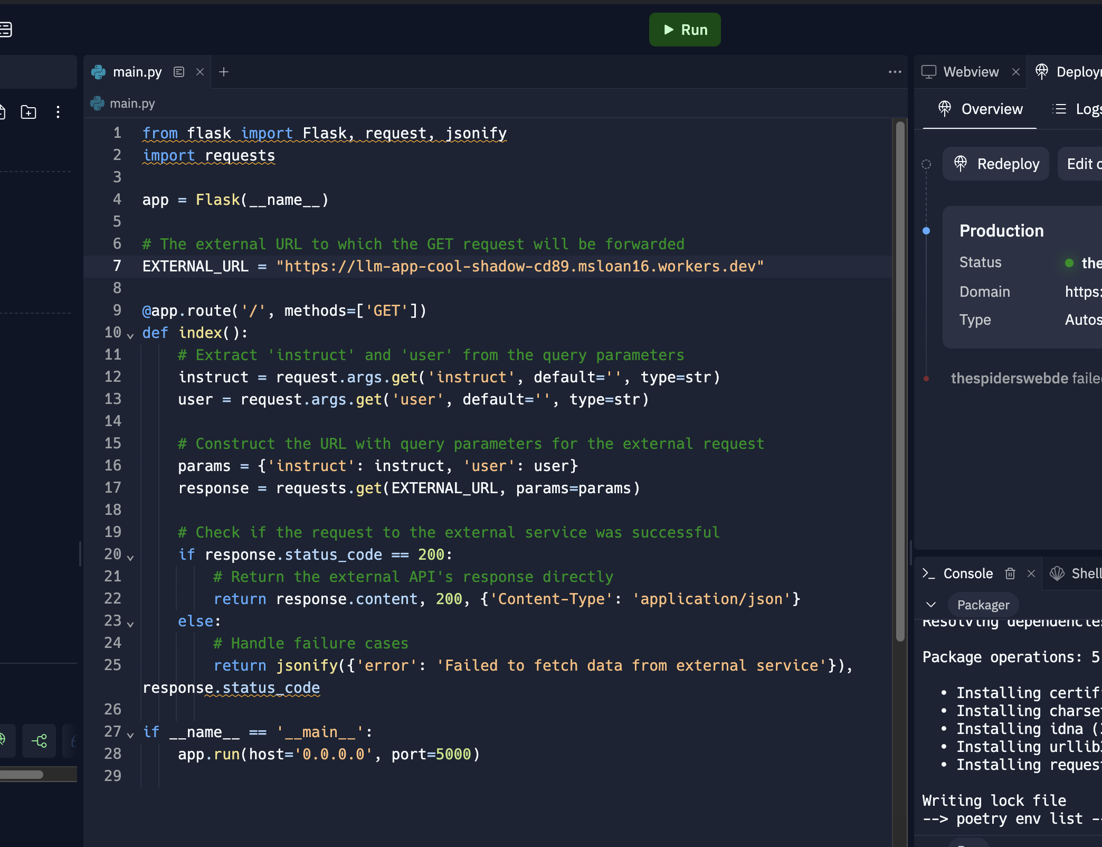Close the Console tab
This screenshot has width=1102, height=847.
[1031, 573]
